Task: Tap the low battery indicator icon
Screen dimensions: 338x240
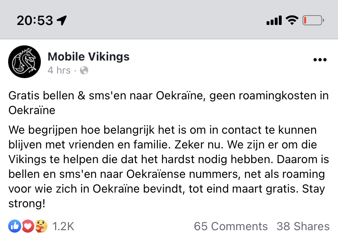Action: pos(313,20)
